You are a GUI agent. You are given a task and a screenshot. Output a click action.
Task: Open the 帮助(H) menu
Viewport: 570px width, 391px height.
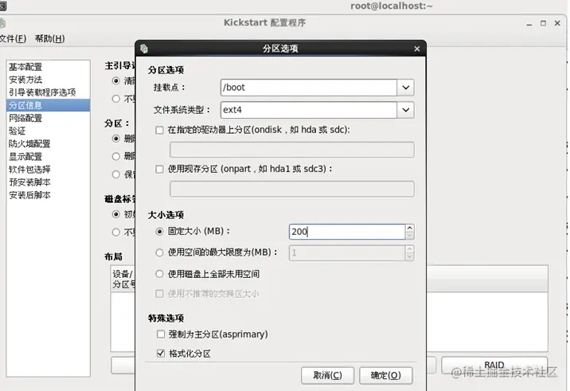tap(50, 38)
